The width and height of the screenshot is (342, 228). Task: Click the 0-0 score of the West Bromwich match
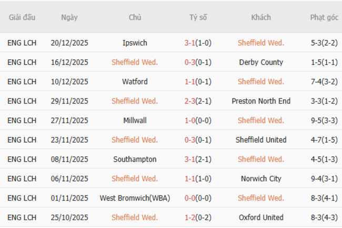190,198
